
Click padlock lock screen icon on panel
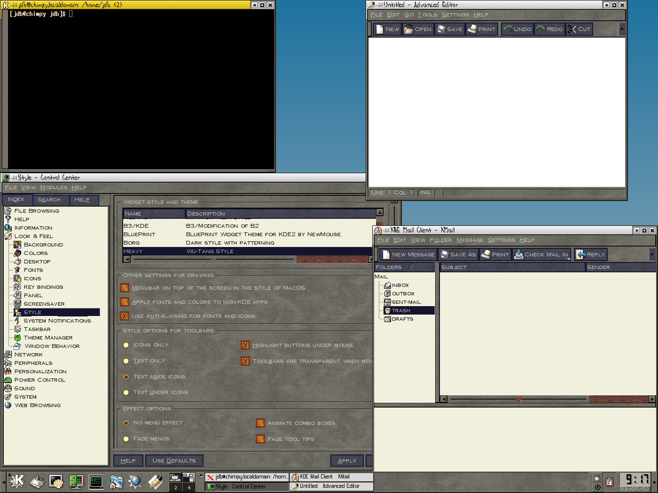(x=597, y=477)
